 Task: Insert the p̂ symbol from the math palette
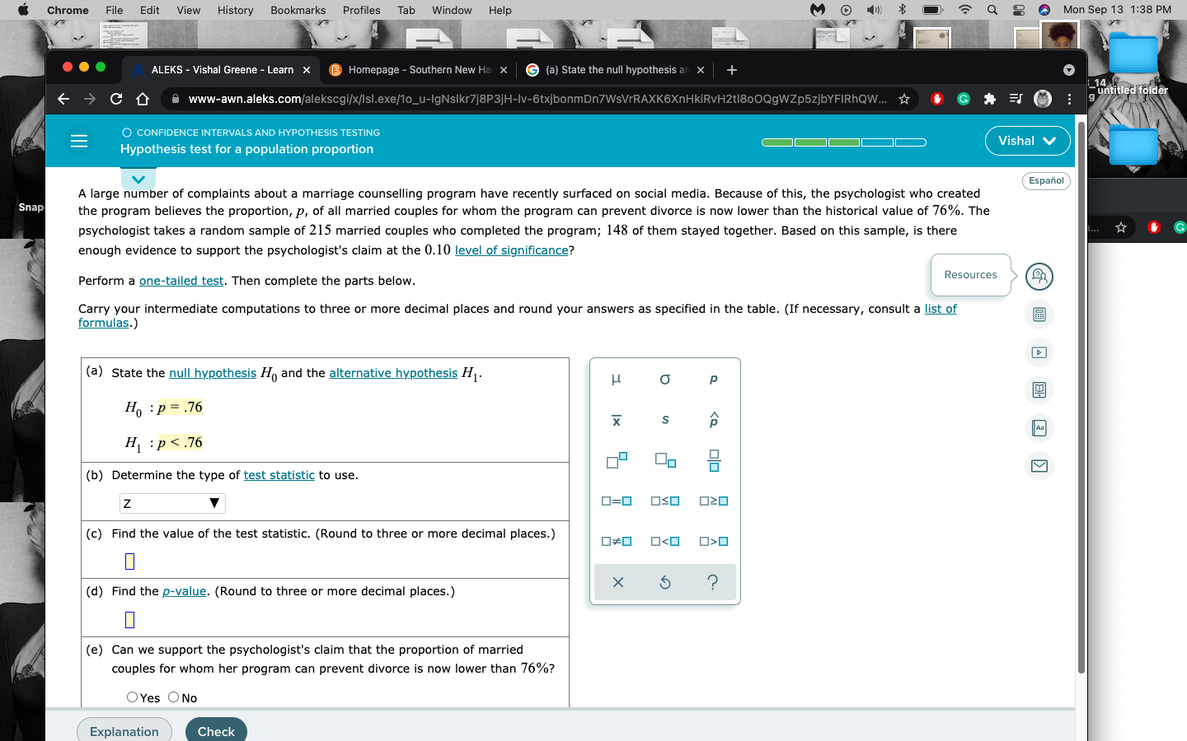click(713, 420)
